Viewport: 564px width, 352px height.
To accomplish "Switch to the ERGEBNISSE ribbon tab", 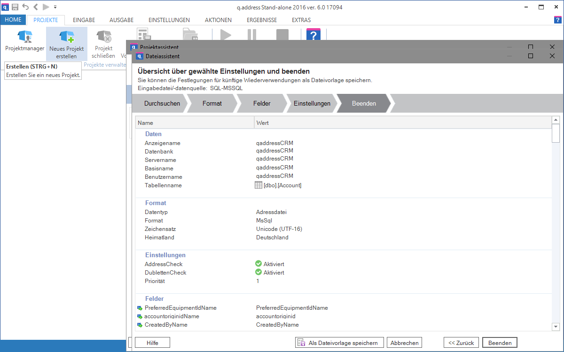I will coord(261,20).
